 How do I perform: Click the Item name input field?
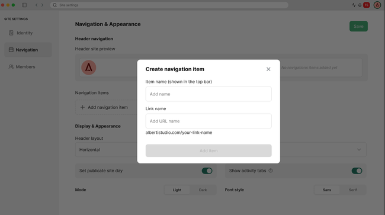click(x=208, y=94)
